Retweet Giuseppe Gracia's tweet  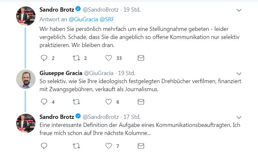(76, 102)
